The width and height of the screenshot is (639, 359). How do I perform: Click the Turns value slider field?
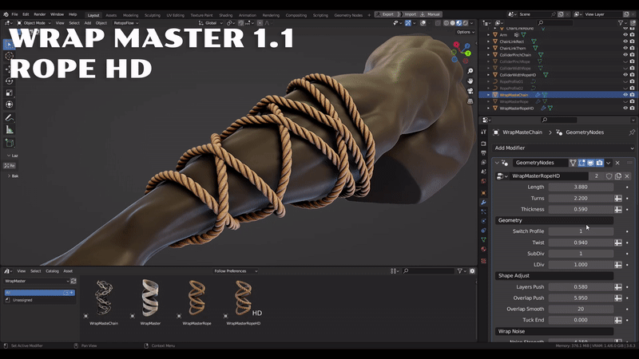[x=581, y=198]
